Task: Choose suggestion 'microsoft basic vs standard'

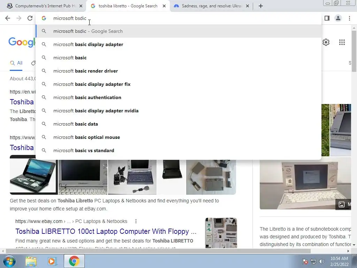Action: [179, 150]
